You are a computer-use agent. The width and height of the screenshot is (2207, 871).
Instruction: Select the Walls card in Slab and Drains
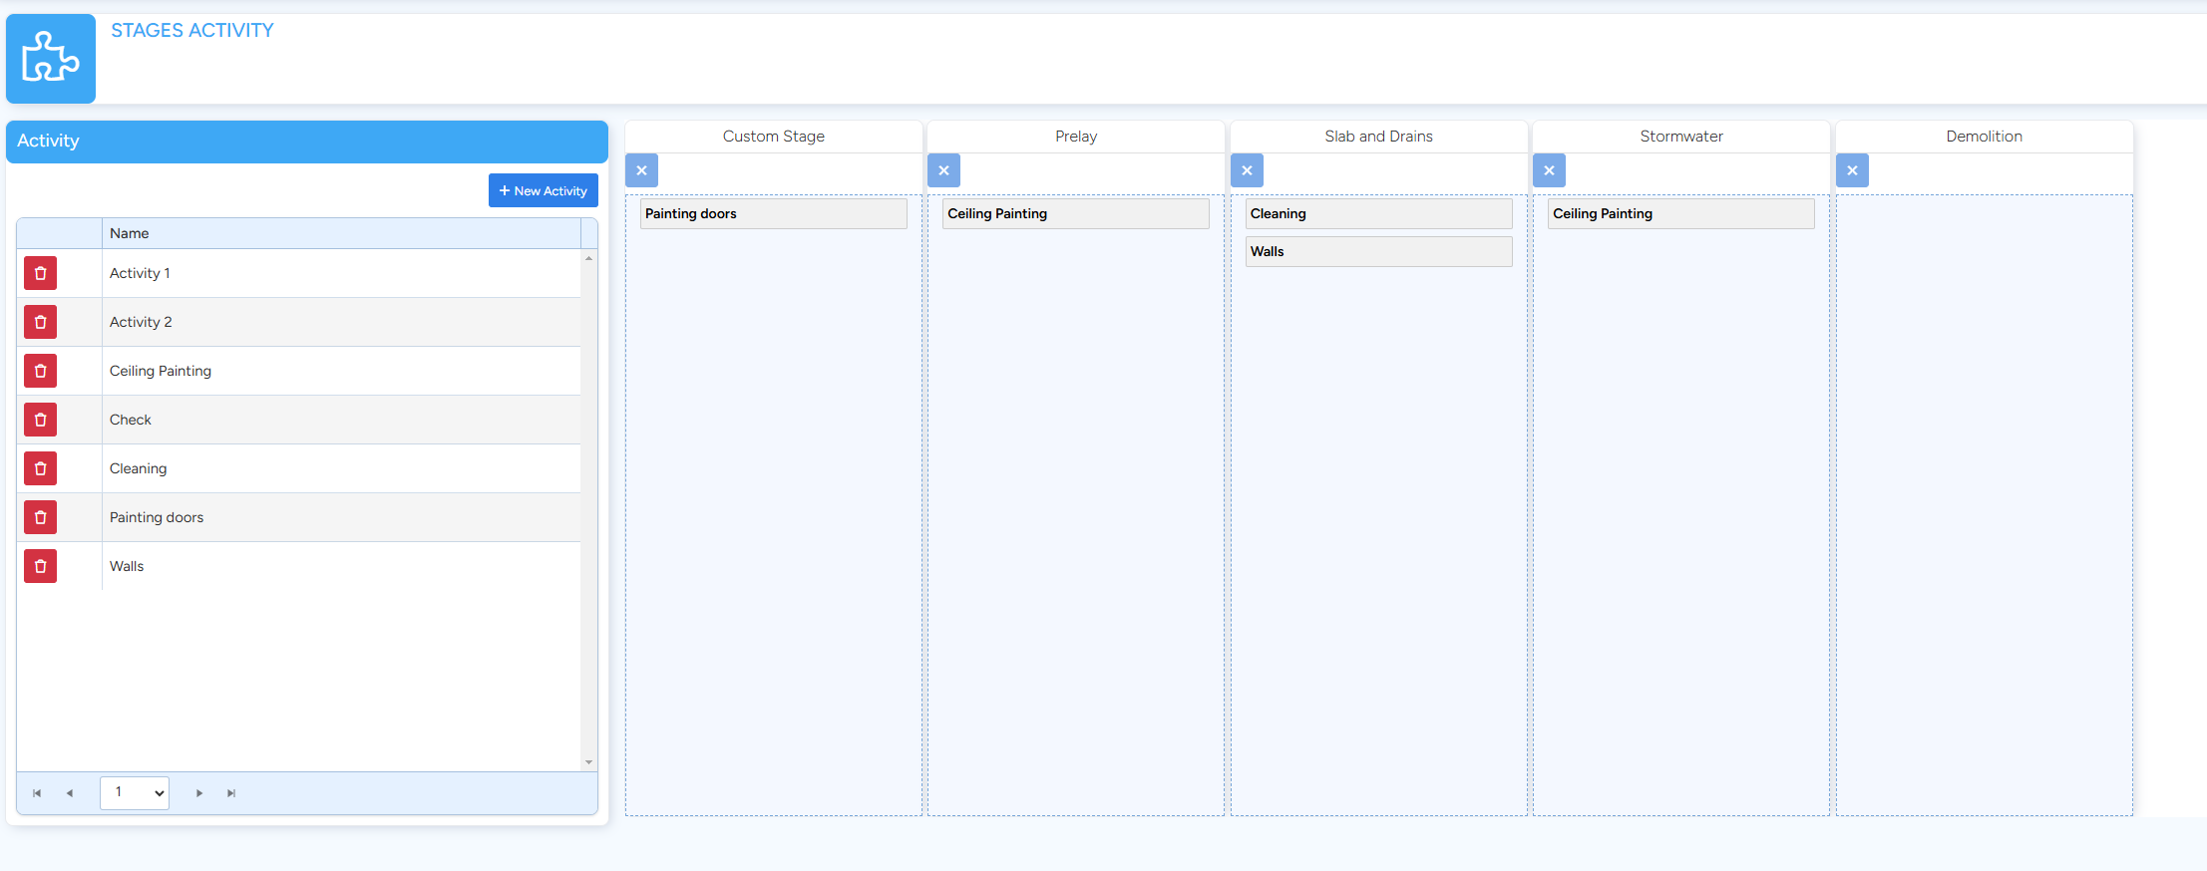tap(1377, 251)
